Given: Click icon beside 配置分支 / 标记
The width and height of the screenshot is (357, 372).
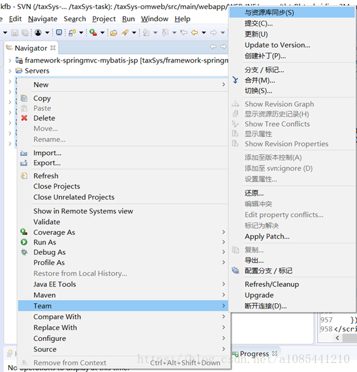Looking at the screenshot, I should (x=235, y=270).
